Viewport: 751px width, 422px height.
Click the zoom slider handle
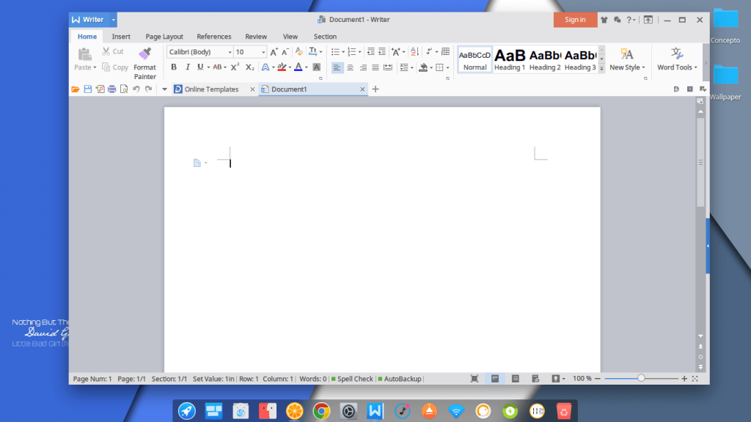641,379
